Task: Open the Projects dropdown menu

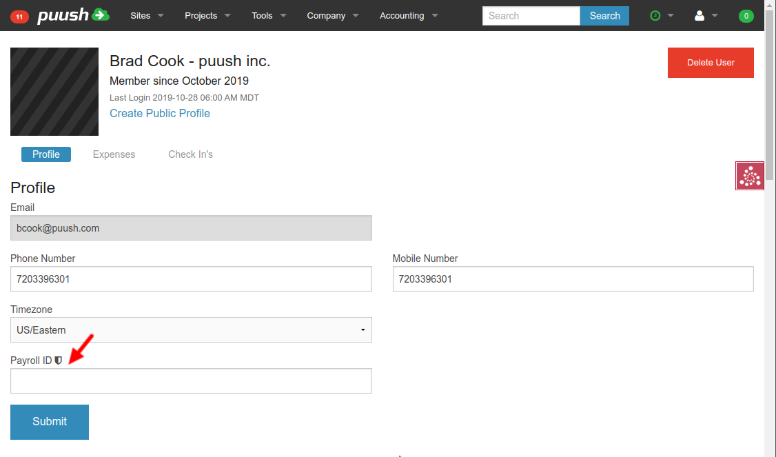Action: 207,15
